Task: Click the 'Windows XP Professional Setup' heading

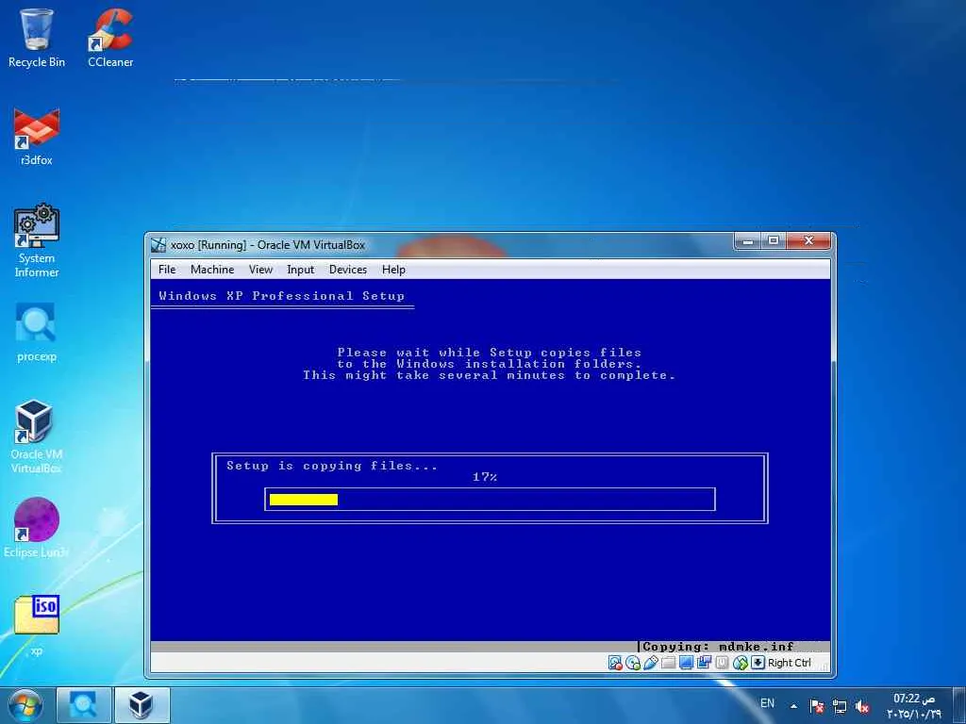Action: 281,296
